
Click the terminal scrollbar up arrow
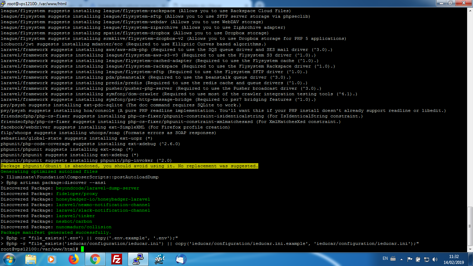(470, 11)
